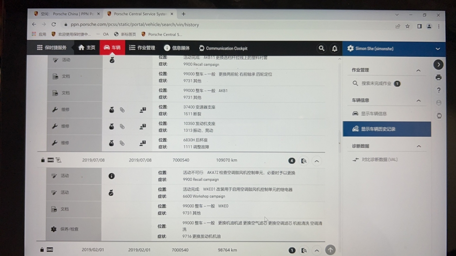
Task: Open the detail search icon for the 2019/02/01 entry
Action: point(304,250)
